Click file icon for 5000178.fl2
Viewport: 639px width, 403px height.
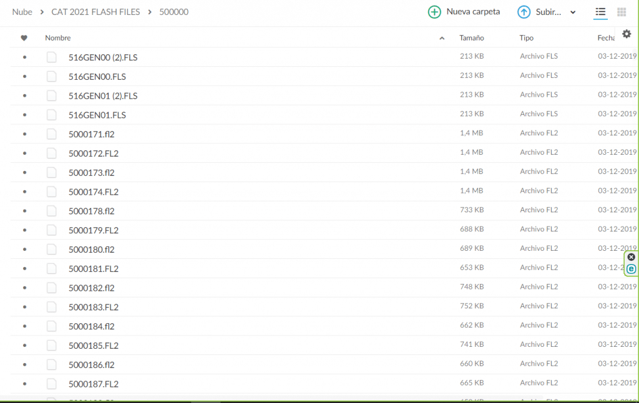[x=51, y=211]
